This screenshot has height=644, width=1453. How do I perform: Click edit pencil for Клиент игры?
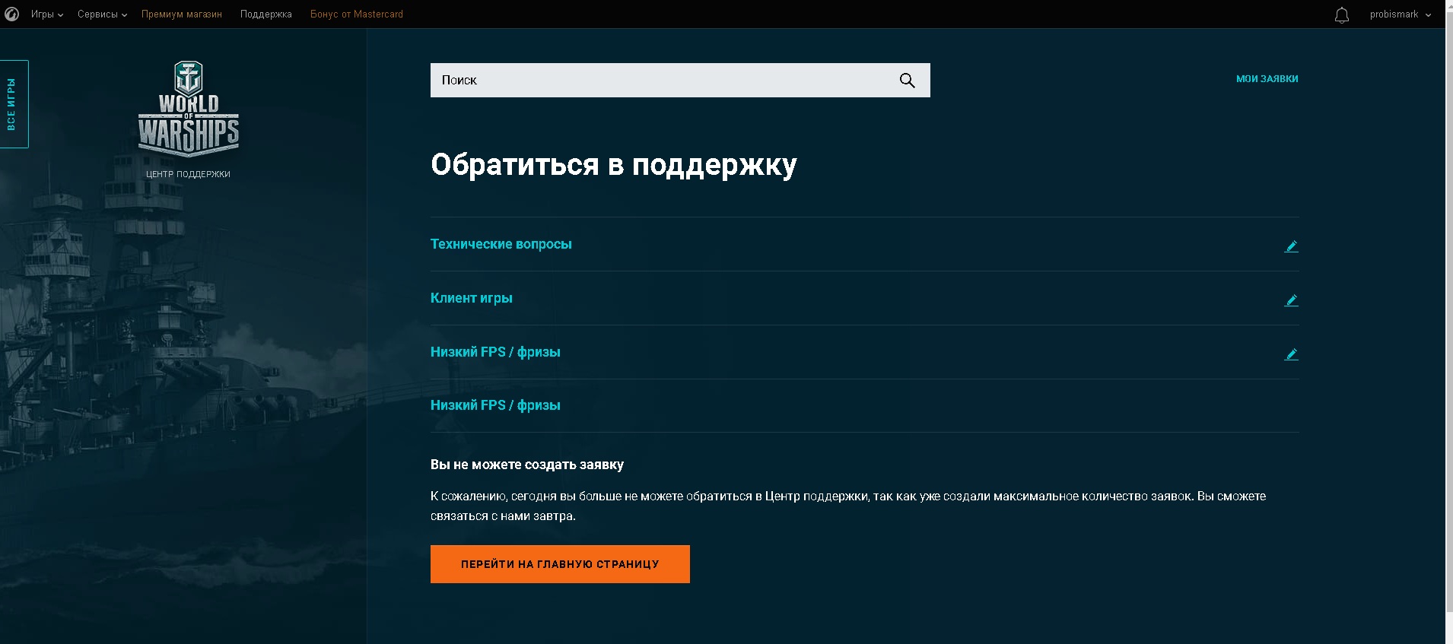(1291, 300)
